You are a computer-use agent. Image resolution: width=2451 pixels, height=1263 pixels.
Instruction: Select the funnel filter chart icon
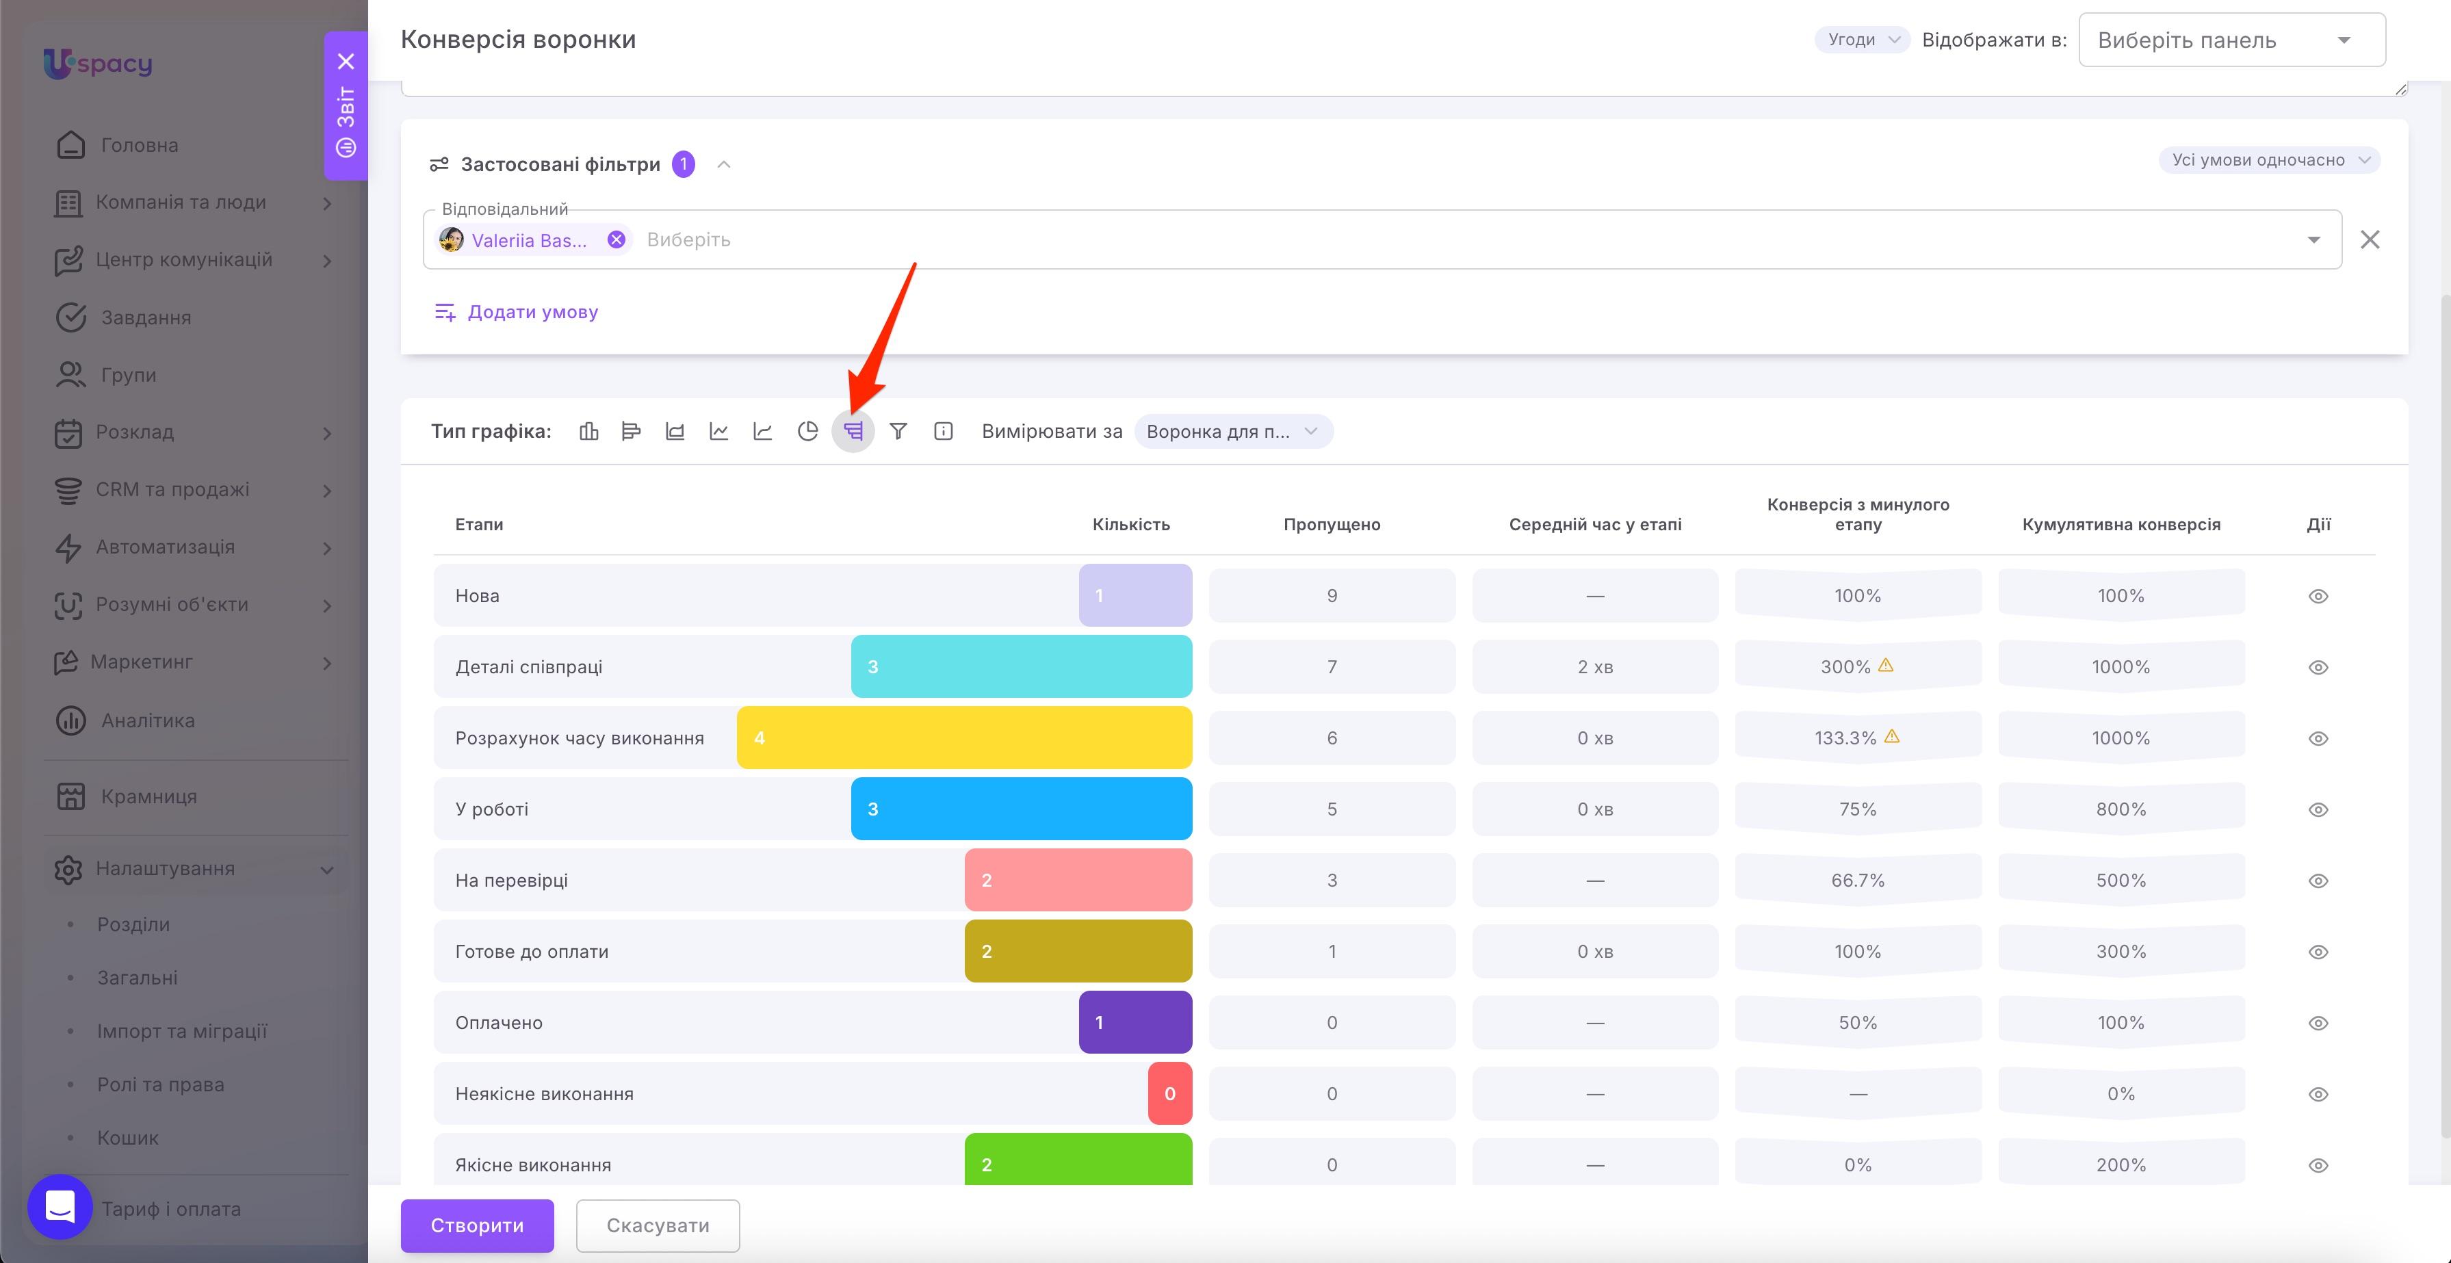(x=898, y=432)
